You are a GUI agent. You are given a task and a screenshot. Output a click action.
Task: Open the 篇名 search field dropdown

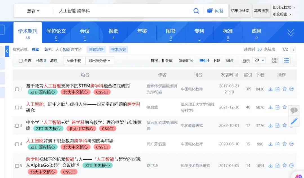click(33, 11)
